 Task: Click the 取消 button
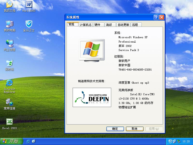pyautogui.click(x=135, y=129)
